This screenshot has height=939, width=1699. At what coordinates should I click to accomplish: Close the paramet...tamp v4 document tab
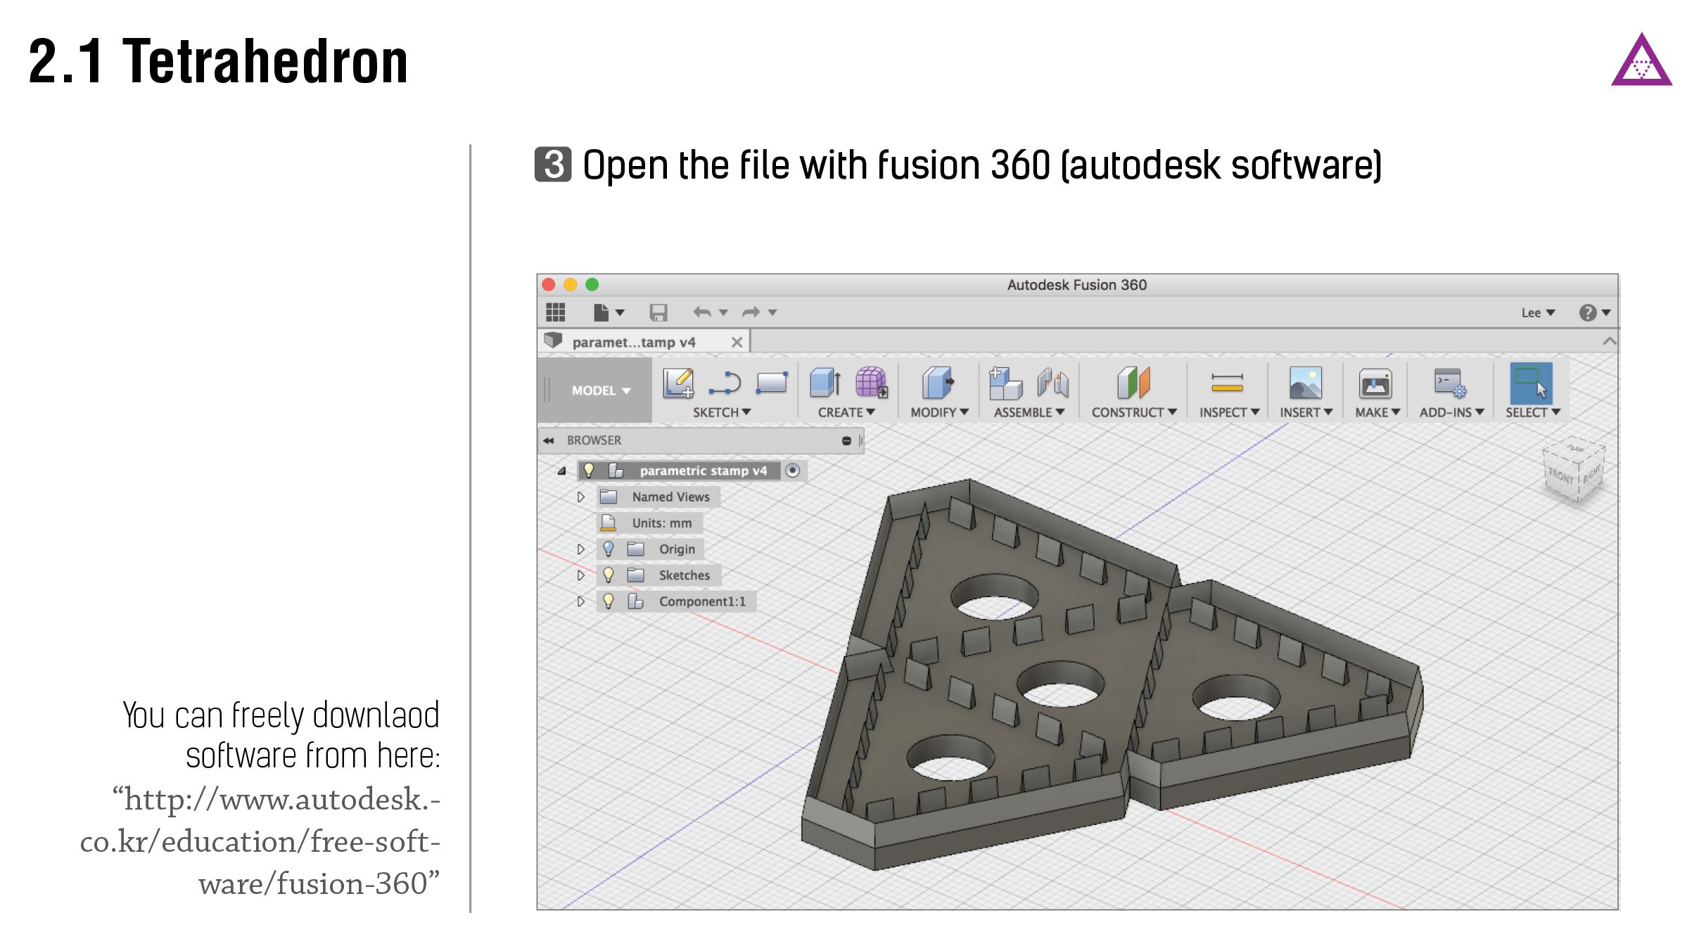coord(737,342)
